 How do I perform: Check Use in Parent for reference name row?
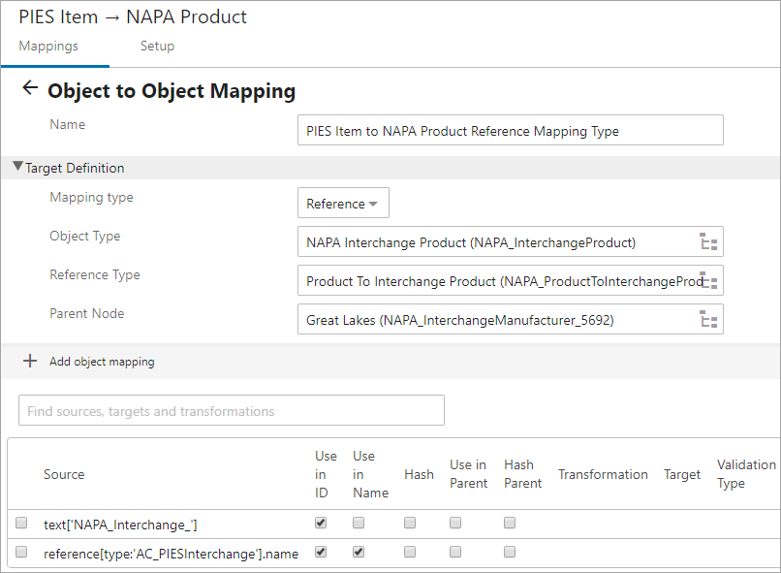[x=455, y=552]
